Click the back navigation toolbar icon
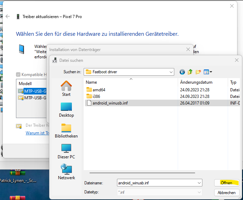The height and width of the screenshot is (200, 243). pyautogui.click(x=182, y=72)
